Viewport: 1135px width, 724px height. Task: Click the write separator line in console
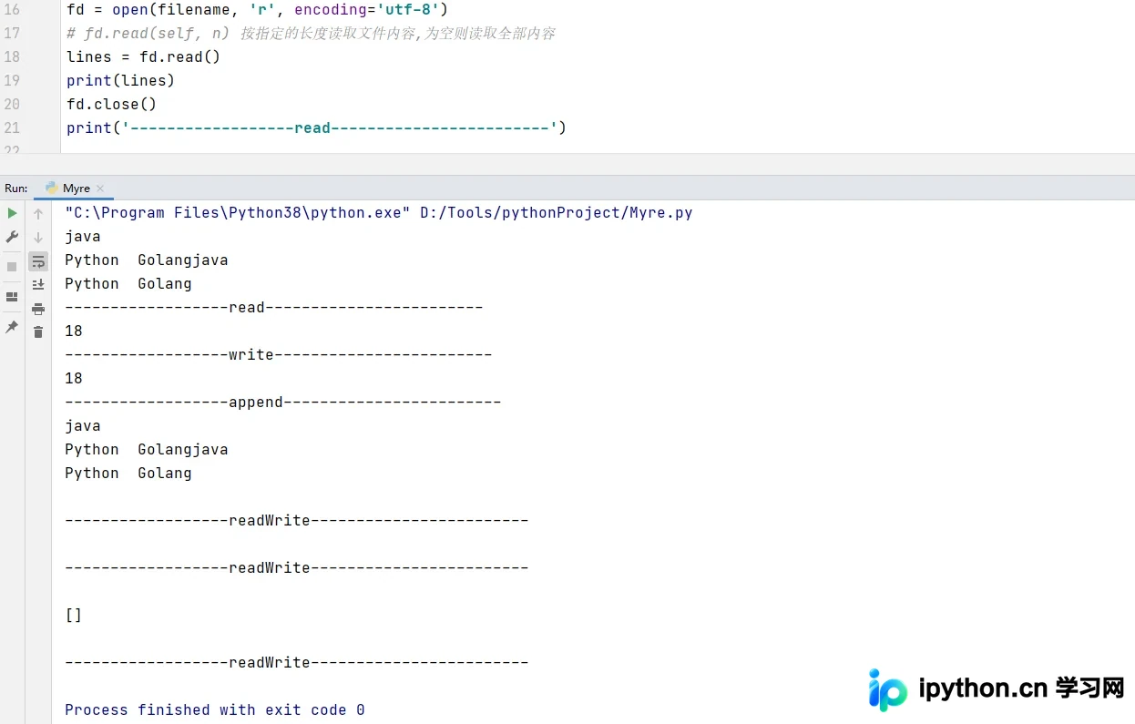tap(279, 355)
